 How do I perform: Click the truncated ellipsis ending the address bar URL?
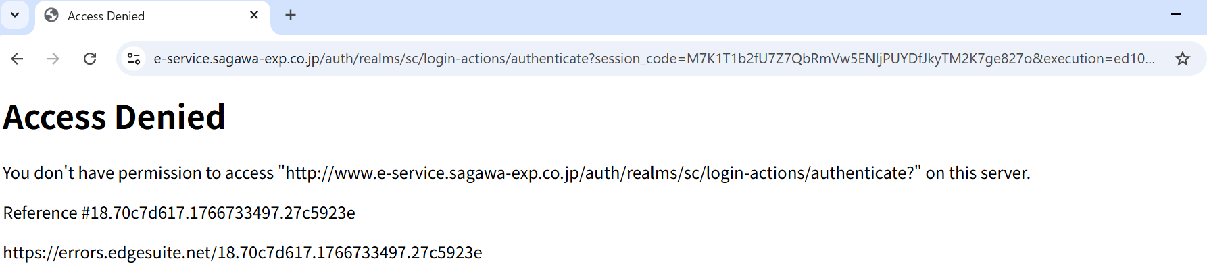1148,59
